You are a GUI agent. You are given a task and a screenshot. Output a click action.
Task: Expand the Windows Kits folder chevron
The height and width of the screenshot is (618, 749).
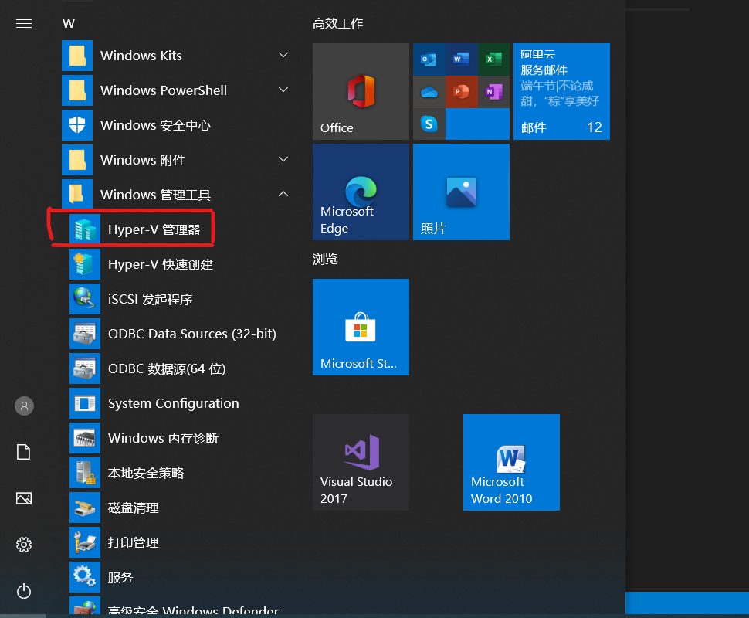tap(283, 55)
